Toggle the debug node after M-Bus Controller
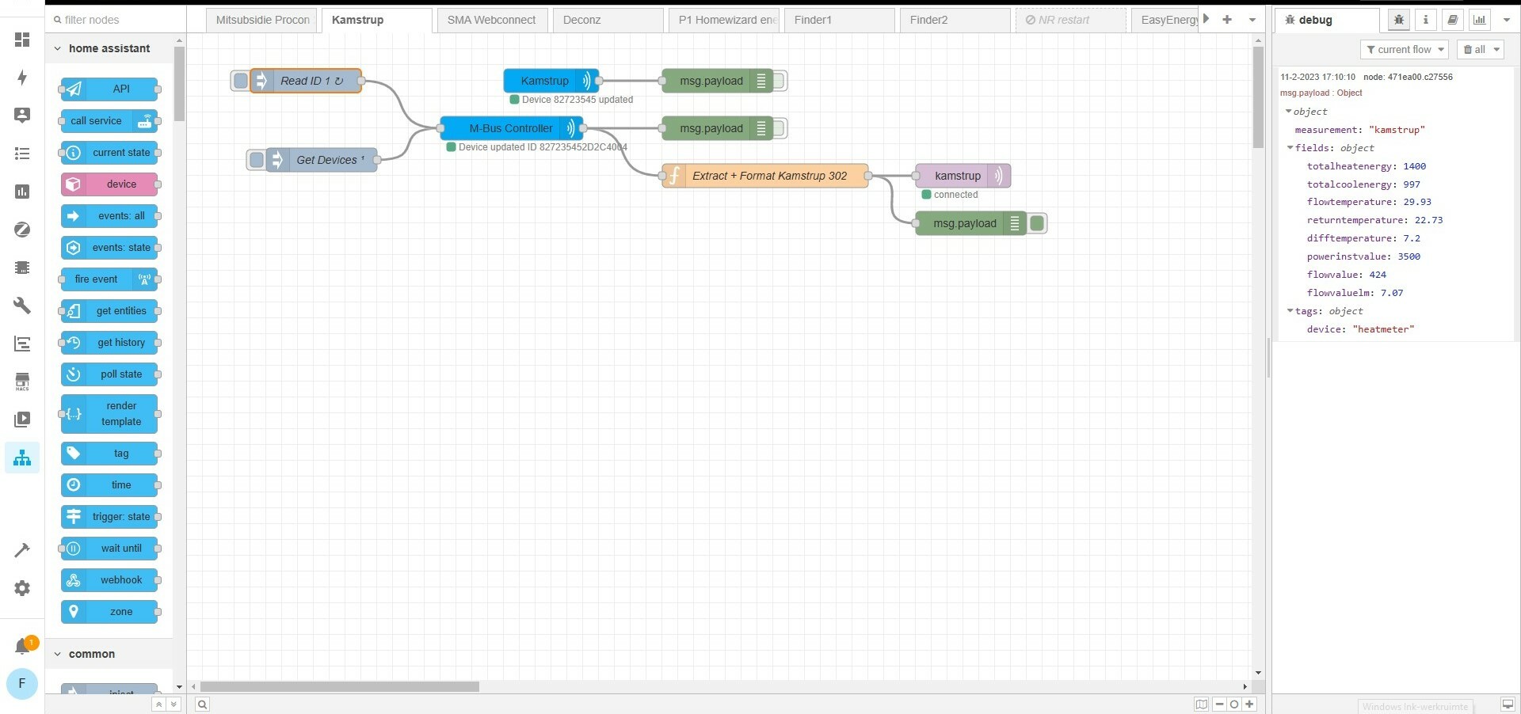Screen dimensions: 1521x714 click(780, 128)
